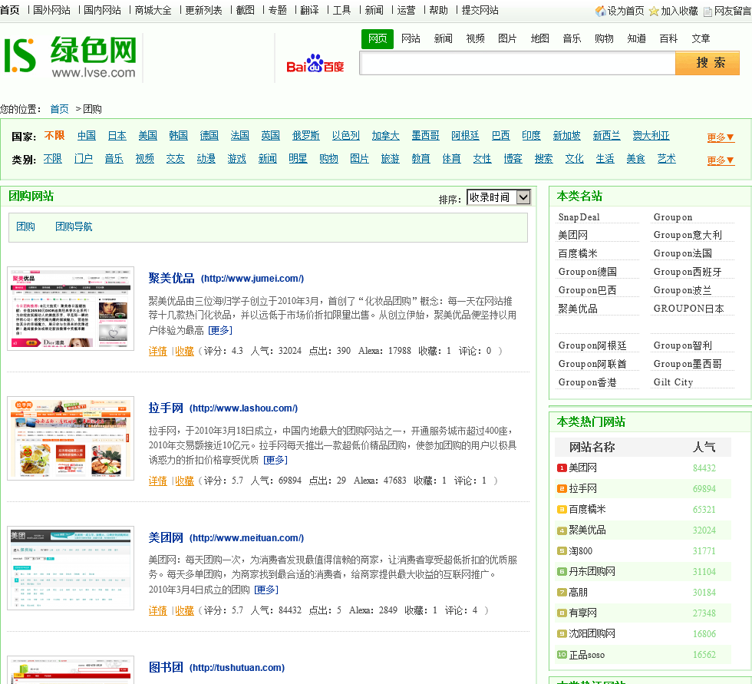Select the 图片 search tab
752x684 pixels.
pyautogui.click(x=507, y=39)
